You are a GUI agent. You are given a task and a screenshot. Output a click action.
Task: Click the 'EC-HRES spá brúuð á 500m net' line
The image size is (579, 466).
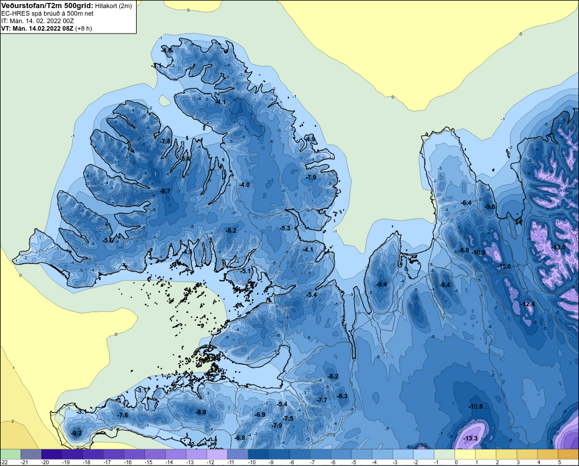point(47,14)
